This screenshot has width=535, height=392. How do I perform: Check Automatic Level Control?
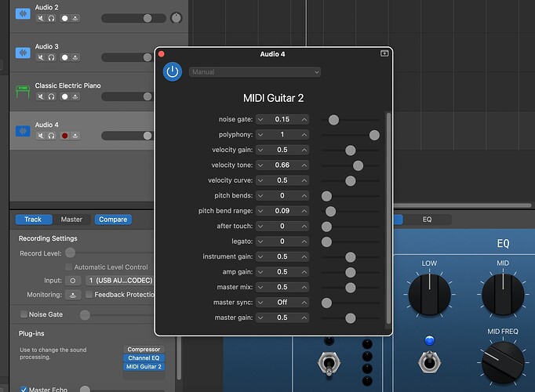[68, 267]
